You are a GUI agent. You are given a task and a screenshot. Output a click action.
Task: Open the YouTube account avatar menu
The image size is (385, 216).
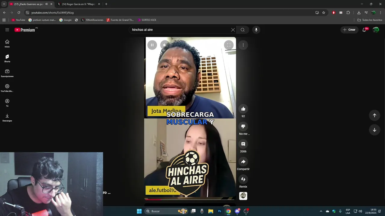click(x=376, y=30)
